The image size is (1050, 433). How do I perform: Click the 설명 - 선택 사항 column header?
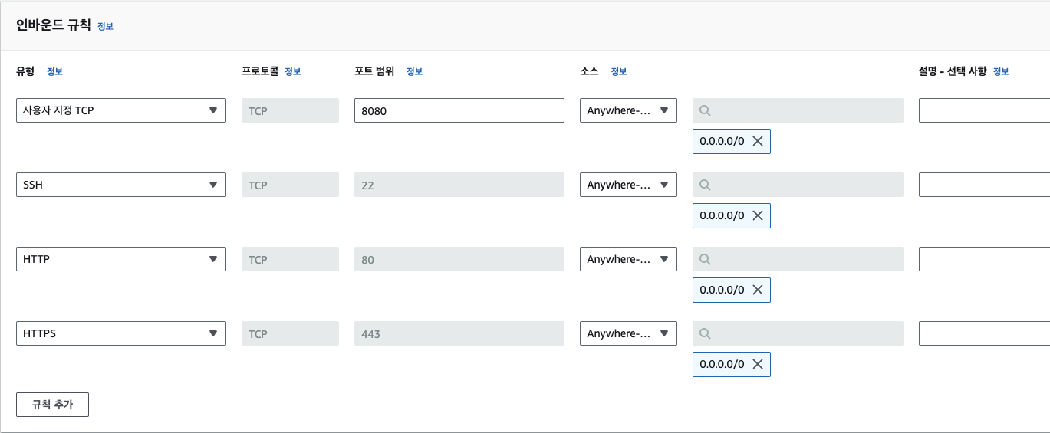953,71
